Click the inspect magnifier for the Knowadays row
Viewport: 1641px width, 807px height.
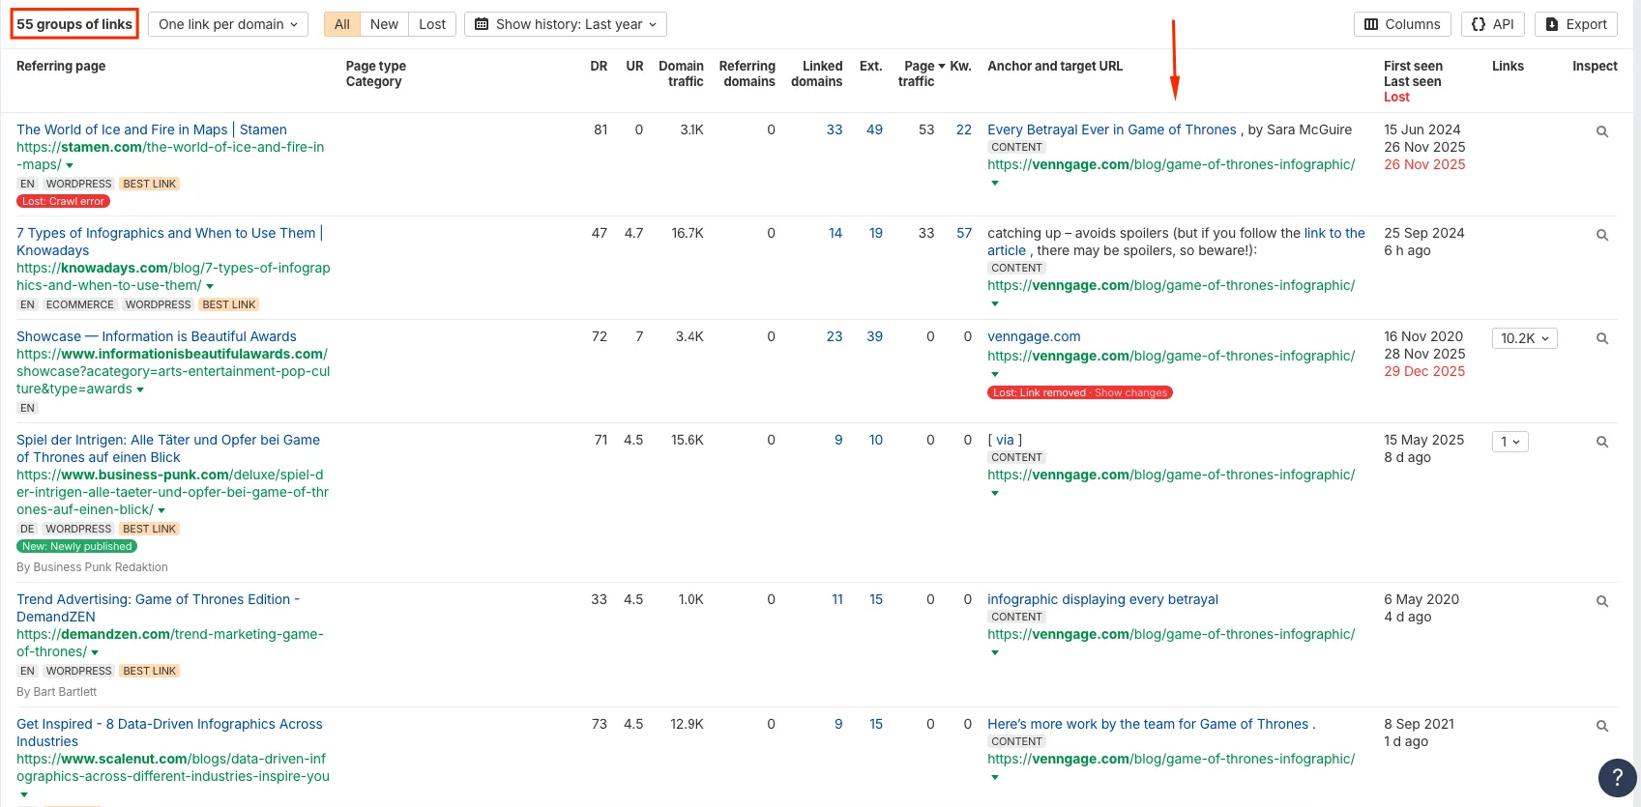tap(1601, 235)
